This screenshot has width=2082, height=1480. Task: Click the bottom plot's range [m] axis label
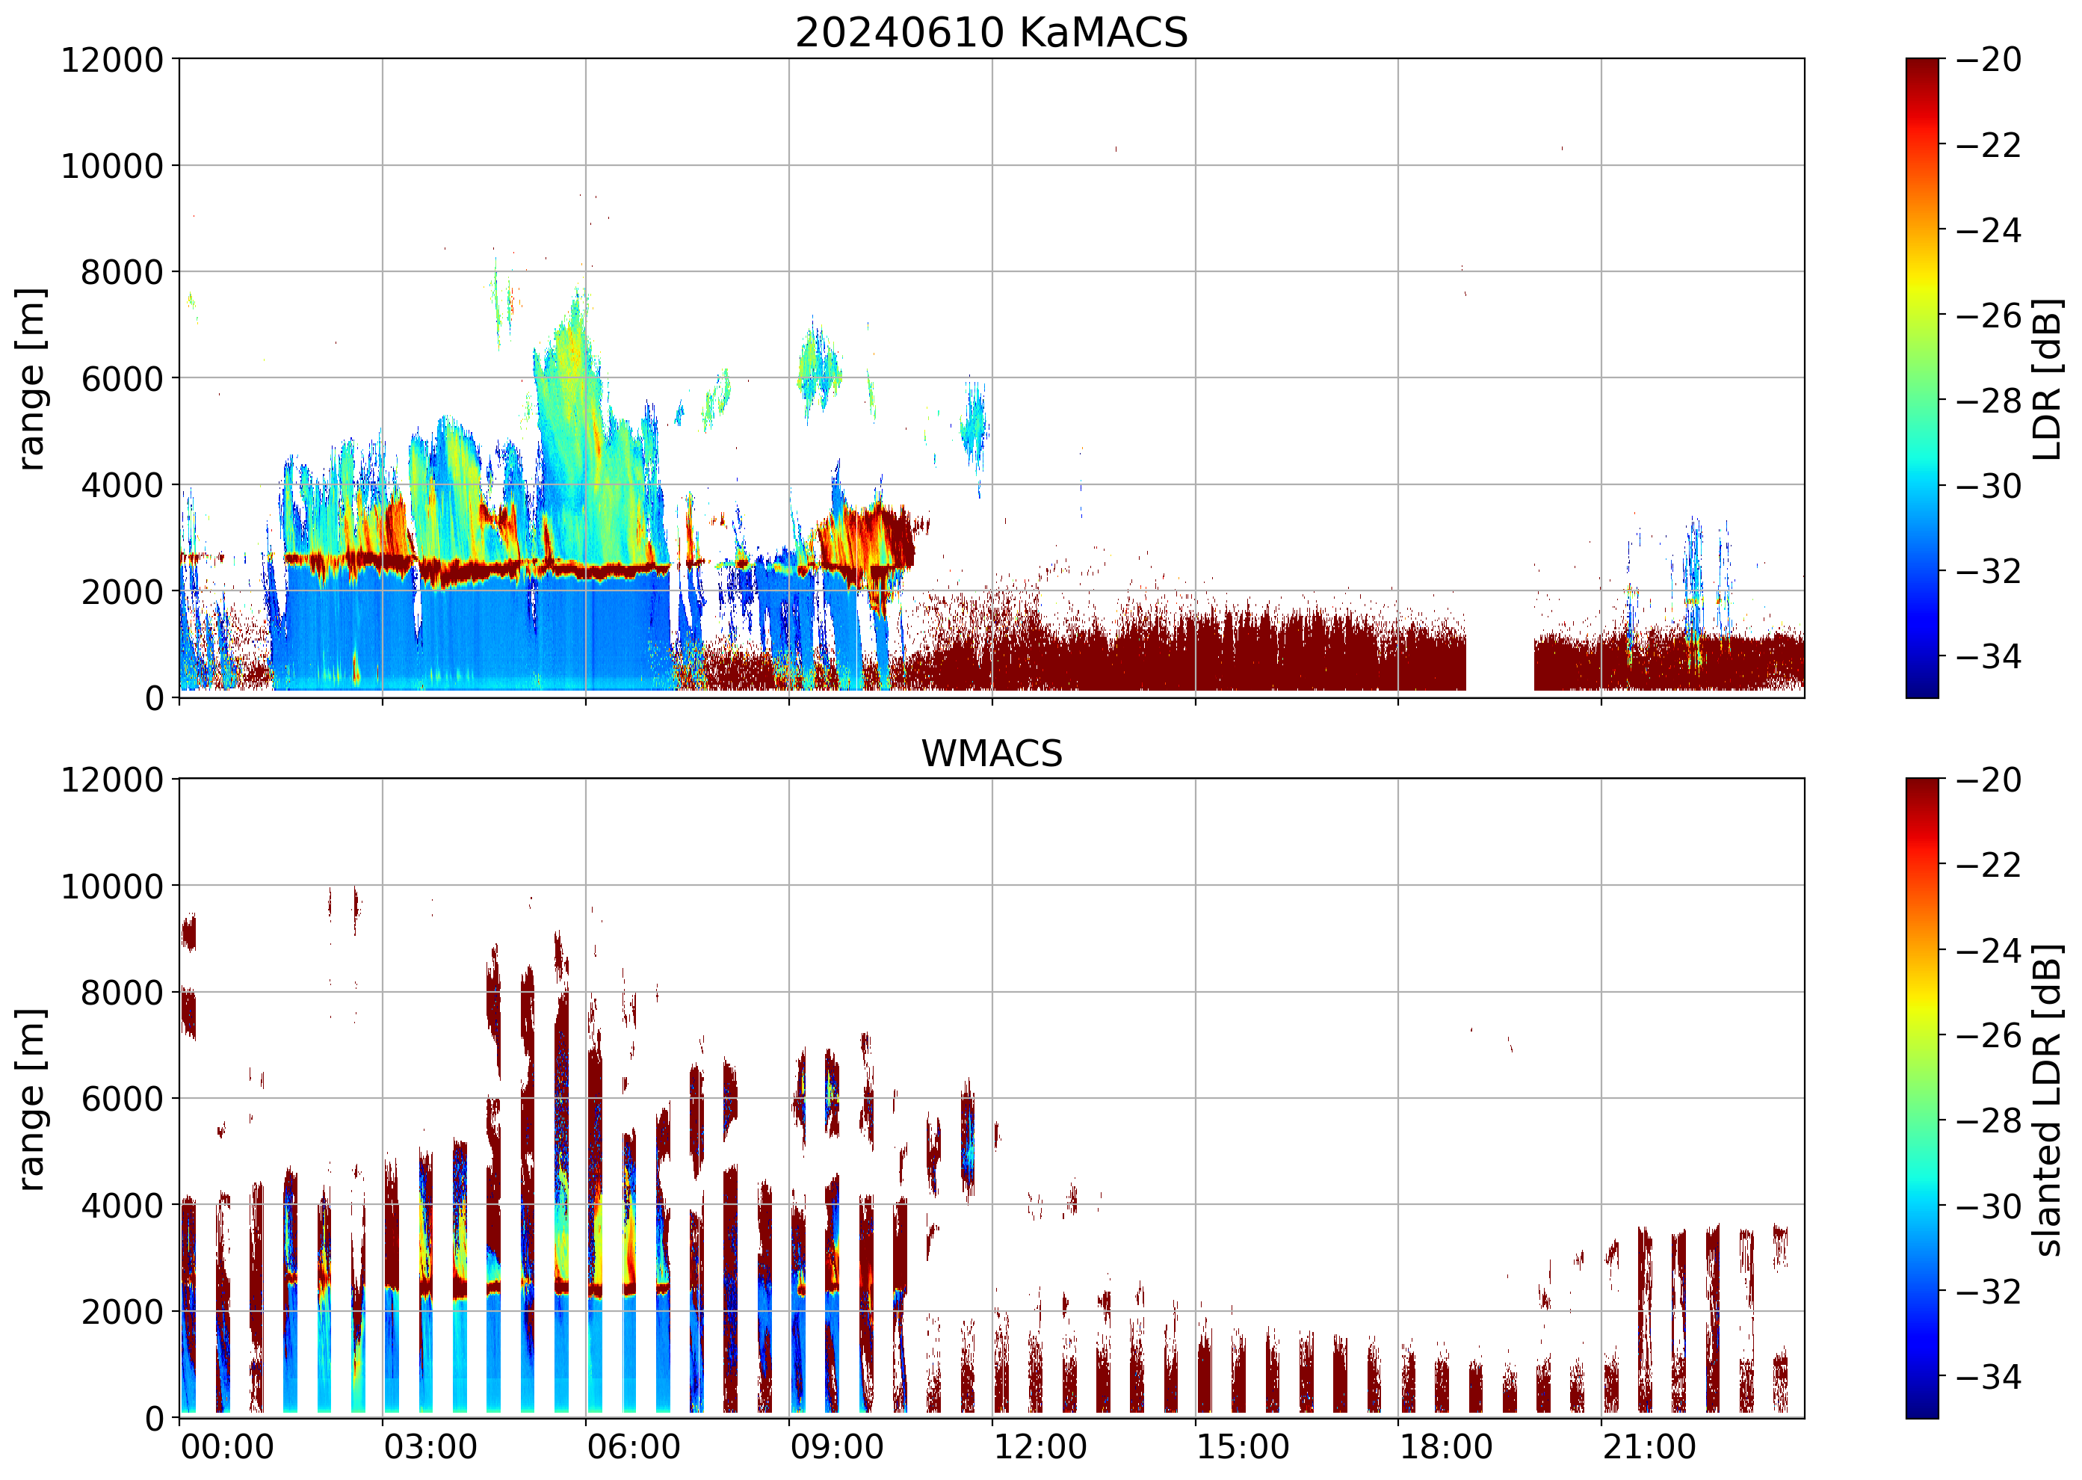click(31, 1099)
